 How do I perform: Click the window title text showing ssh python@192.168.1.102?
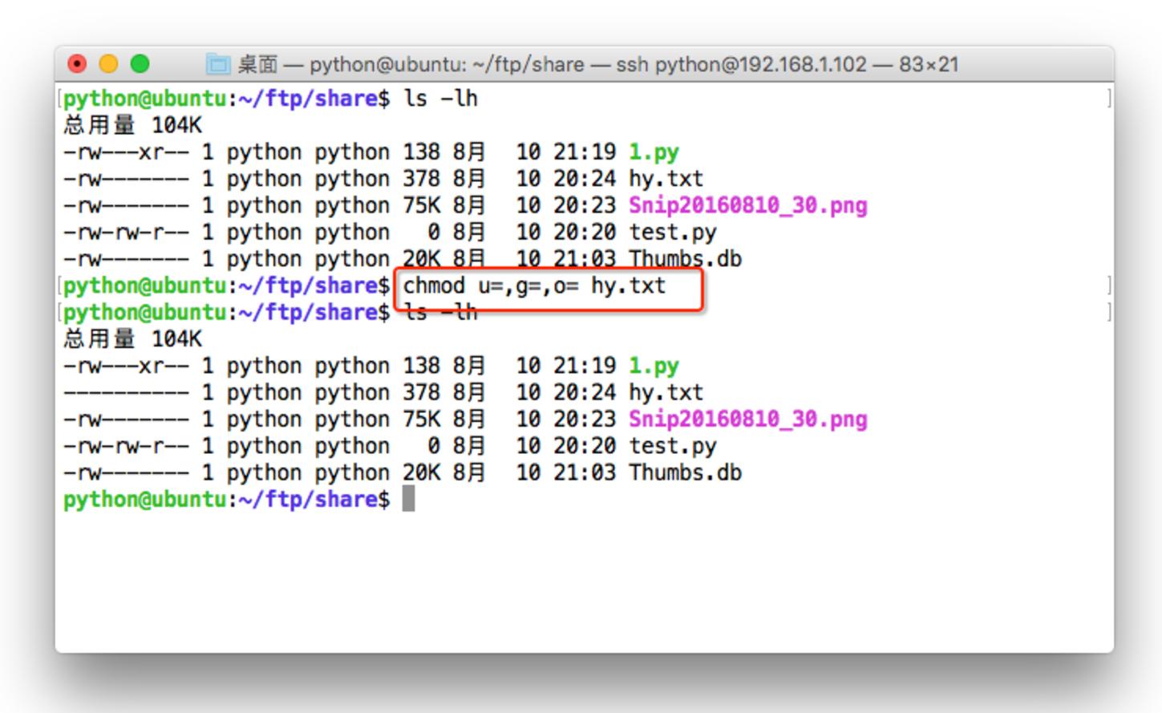[597, 64]
